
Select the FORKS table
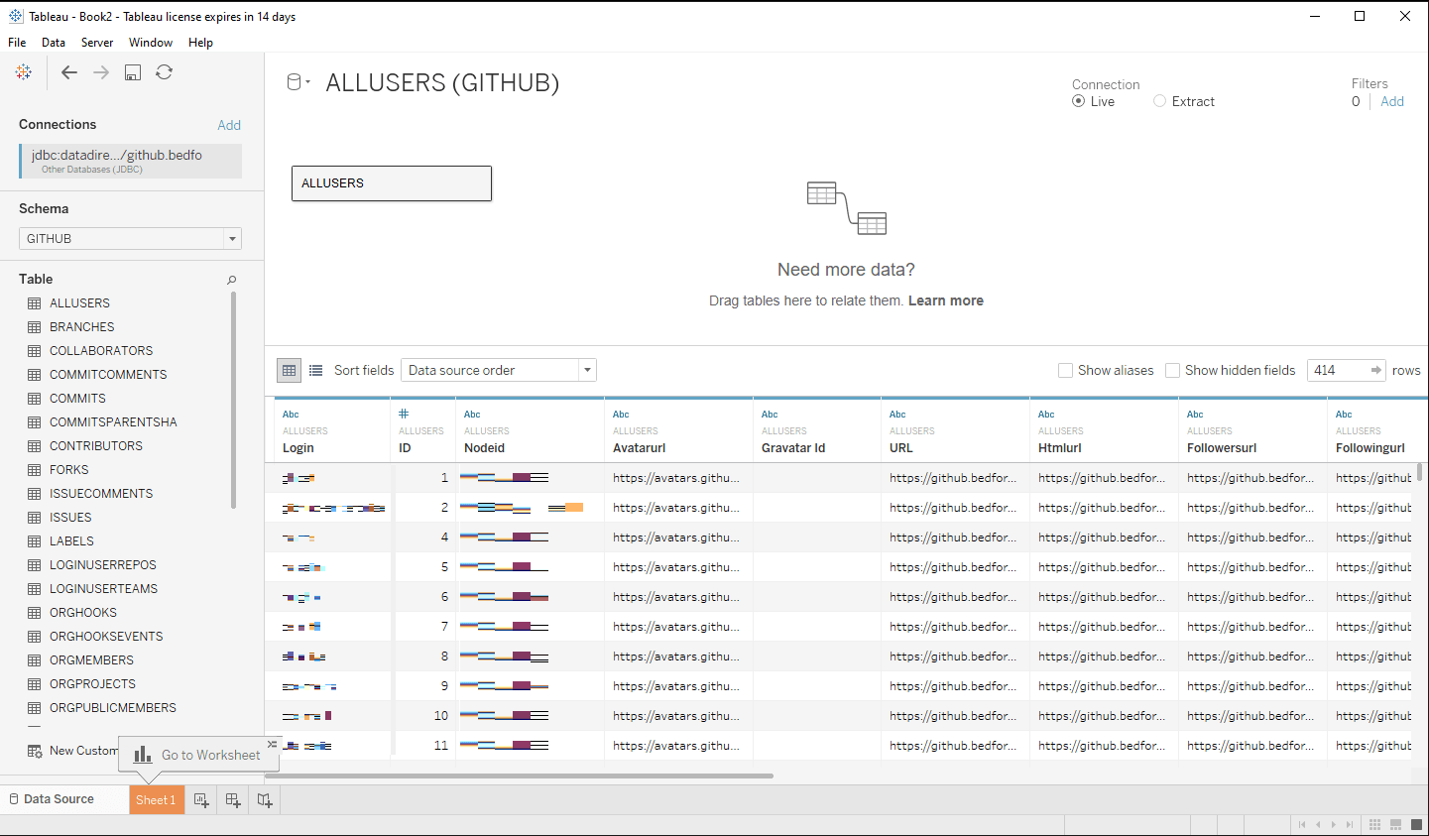point(68,470)
